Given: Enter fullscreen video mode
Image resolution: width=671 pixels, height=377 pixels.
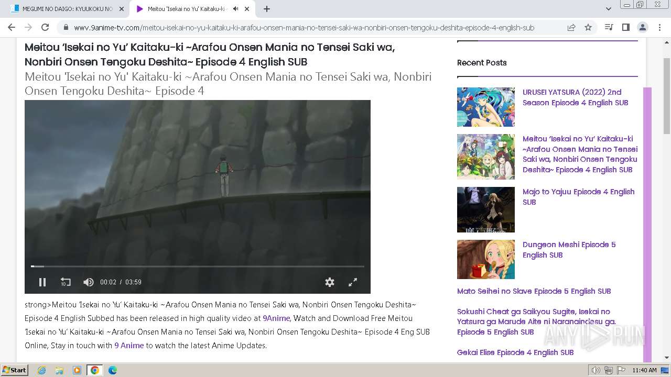Looking at the screenshot, I should click(353, 282).
